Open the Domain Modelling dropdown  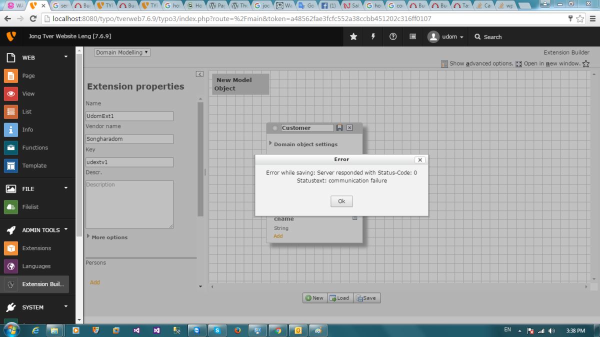tap(122, 52)
